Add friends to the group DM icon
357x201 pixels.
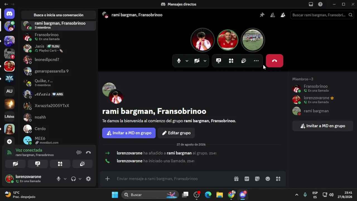click(x=272, y=15)
